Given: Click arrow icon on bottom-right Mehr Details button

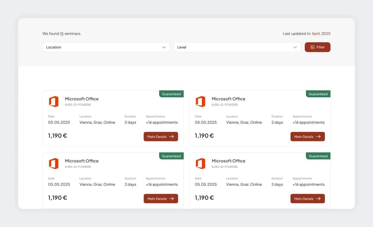Looking at the screenshot, I should (x=318, y=199).
